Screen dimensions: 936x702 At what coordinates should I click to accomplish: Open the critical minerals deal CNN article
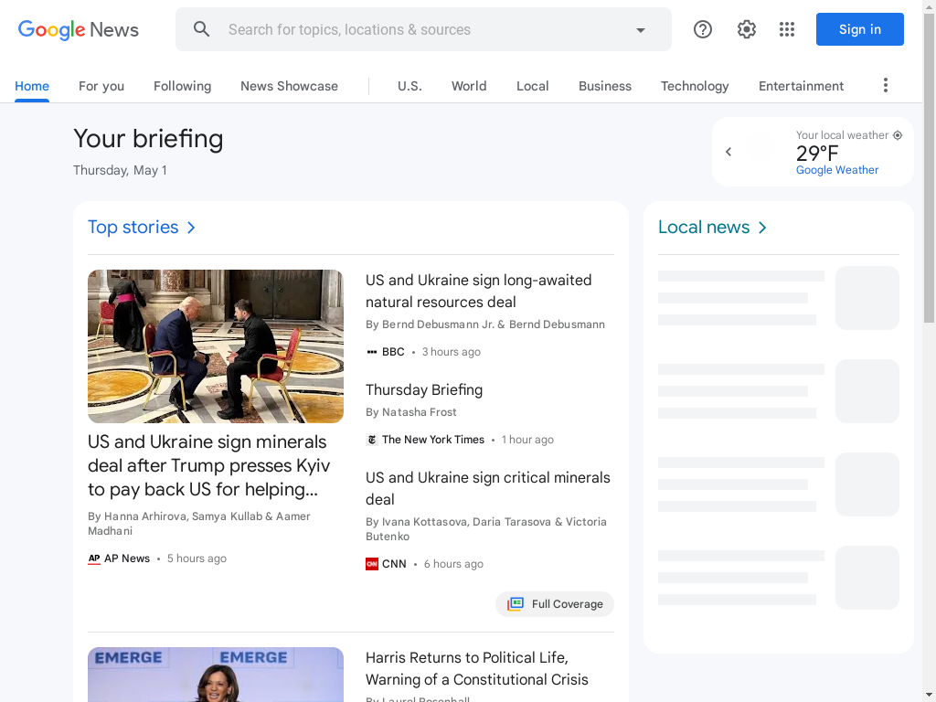pos(488,488)
